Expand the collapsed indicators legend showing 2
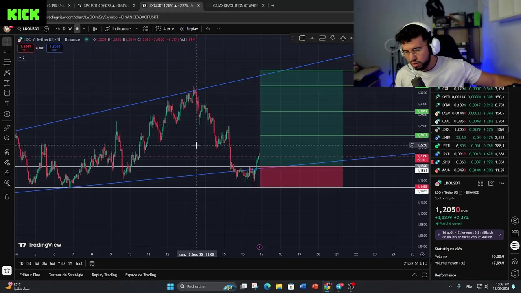 tap(22, 58)
